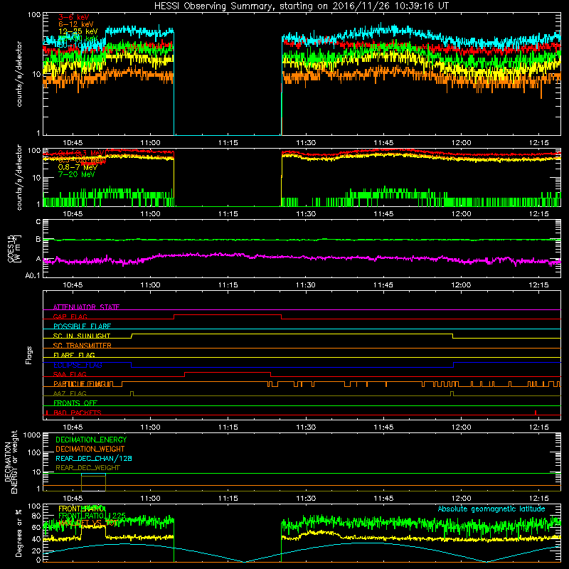569x569 pixels.
Task: Click the DECIMATION_WEIGHT legend label
Action: pyautogui.click(x=90, y=449)
